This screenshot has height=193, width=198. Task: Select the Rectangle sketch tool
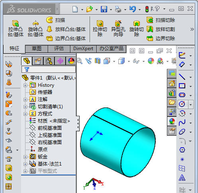click(182, 86)
